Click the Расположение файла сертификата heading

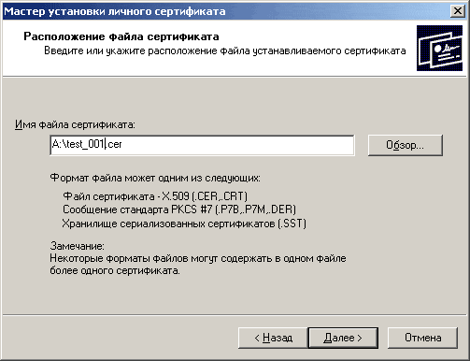pyautogui.click(x=121, y=36)
